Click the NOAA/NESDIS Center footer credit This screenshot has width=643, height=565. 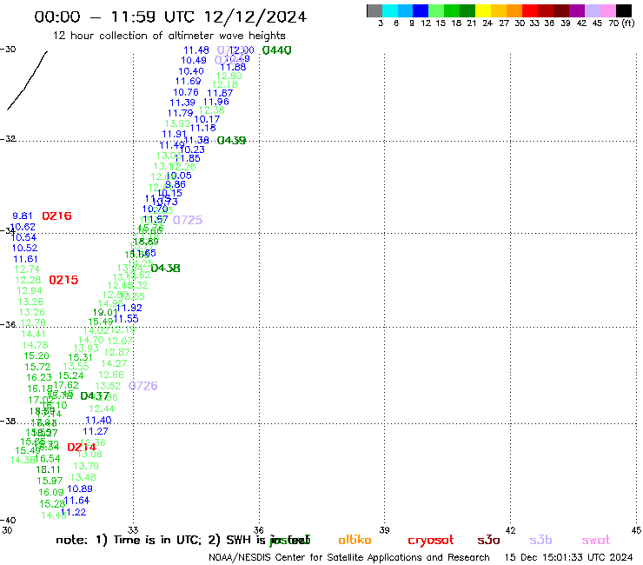coord(349,557)
